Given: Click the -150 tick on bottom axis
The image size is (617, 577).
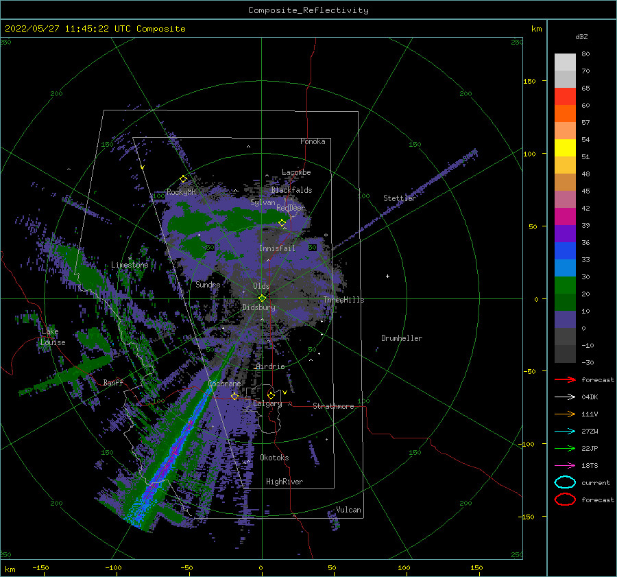Looking at the screenshot, I should point(40,567).
